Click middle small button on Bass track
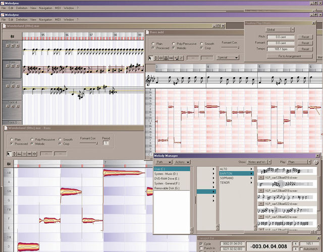The image size is (323, 252). pos(13,66)
